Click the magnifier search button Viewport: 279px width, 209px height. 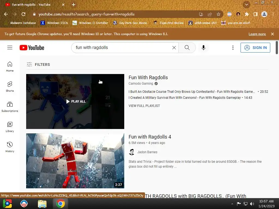click(x=187, y=48)
